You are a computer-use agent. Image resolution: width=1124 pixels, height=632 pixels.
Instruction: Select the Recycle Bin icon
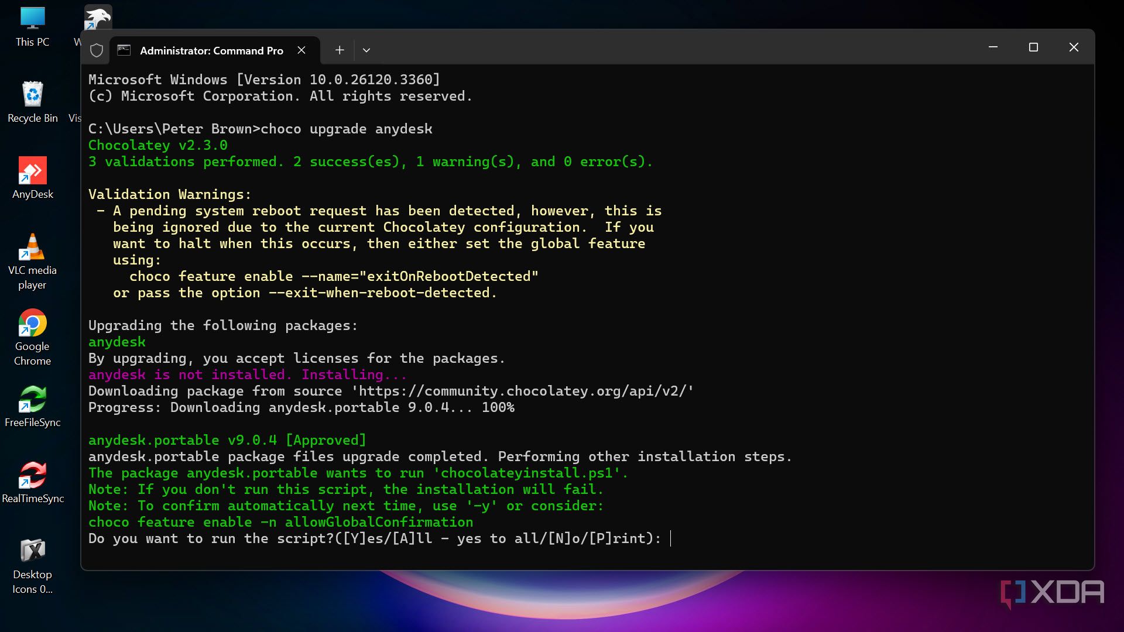[32, 101]
